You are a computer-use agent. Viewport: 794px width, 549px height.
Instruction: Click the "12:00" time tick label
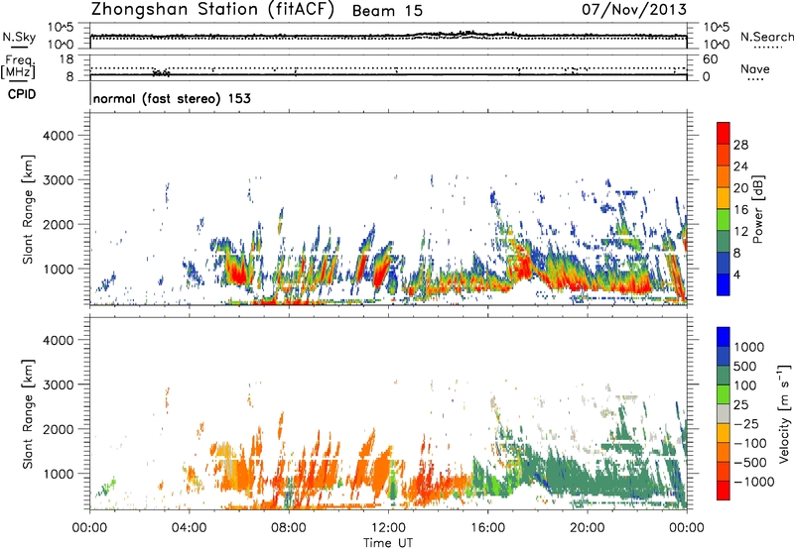[388, 528]
